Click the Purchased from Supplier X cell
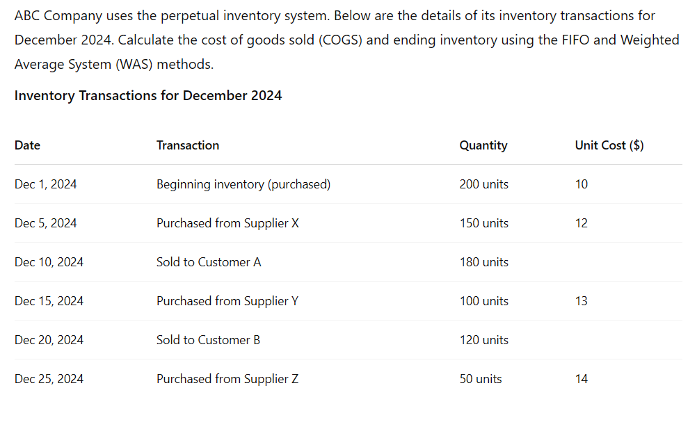This screenshot has width=697, height=429. (x=227, y=223)
